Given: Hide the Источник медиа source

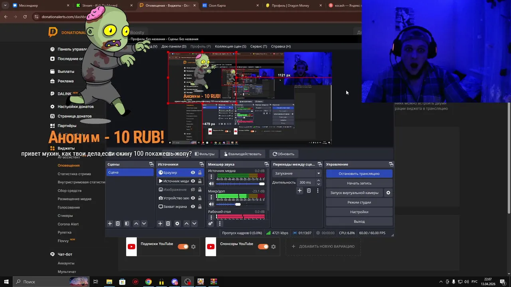Looking at the screenshot, I should click(x=193, y=181).
